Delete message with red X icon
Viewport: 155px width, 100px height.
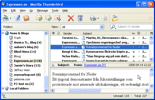click(71, 18)
